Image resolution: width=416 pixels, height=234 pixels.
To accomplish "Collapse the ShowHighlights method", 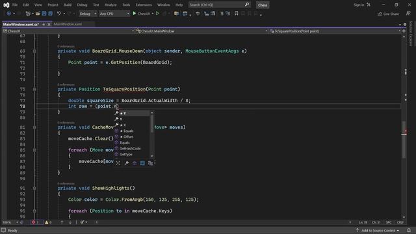I will coord(34,188).
